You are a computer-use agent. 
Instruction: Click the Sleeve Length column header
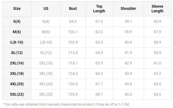pyautogui.click(x=157, y=8)
